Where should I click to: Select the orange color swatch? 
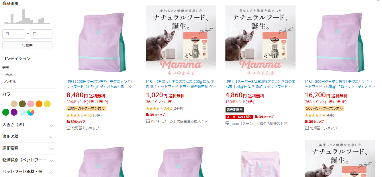click(39, 104)
